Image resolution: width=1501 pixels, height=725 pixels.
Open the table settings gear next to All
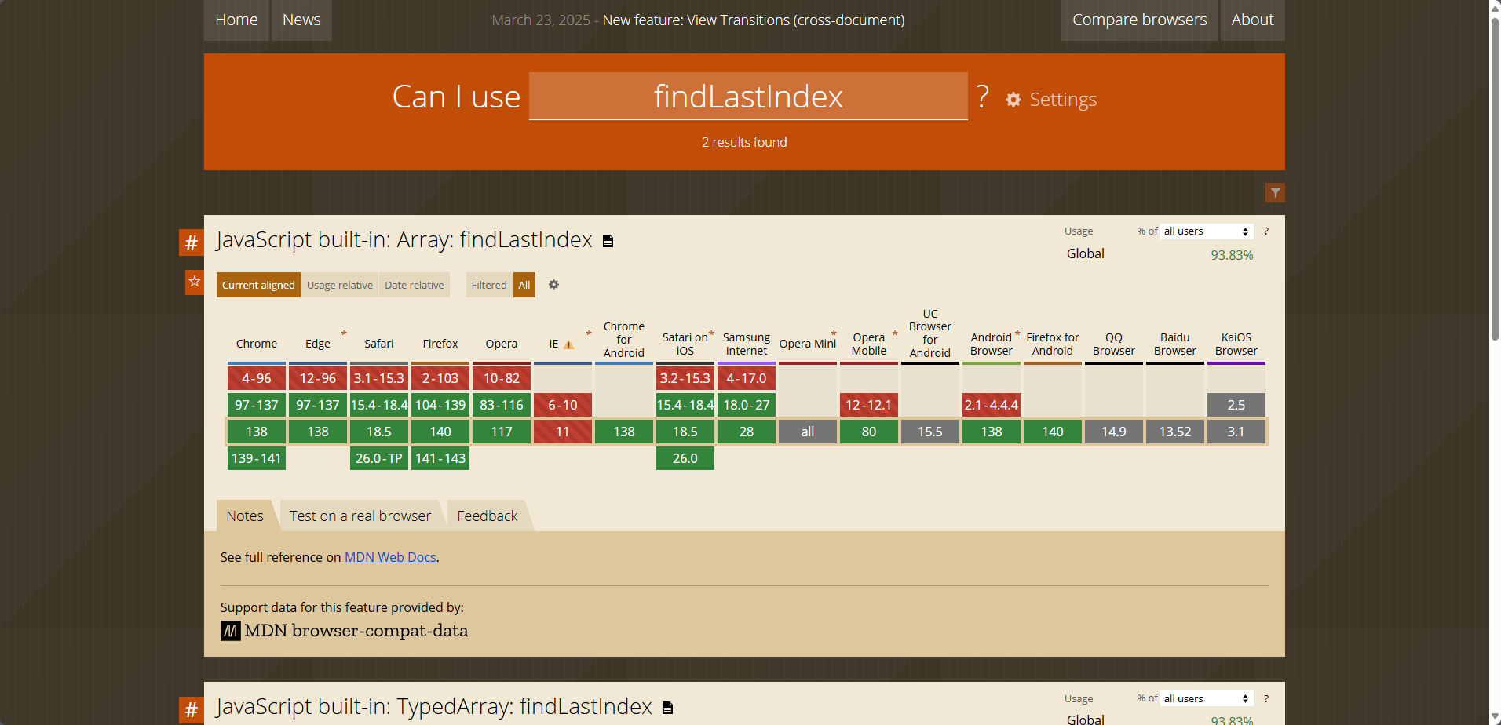(553, 285)
